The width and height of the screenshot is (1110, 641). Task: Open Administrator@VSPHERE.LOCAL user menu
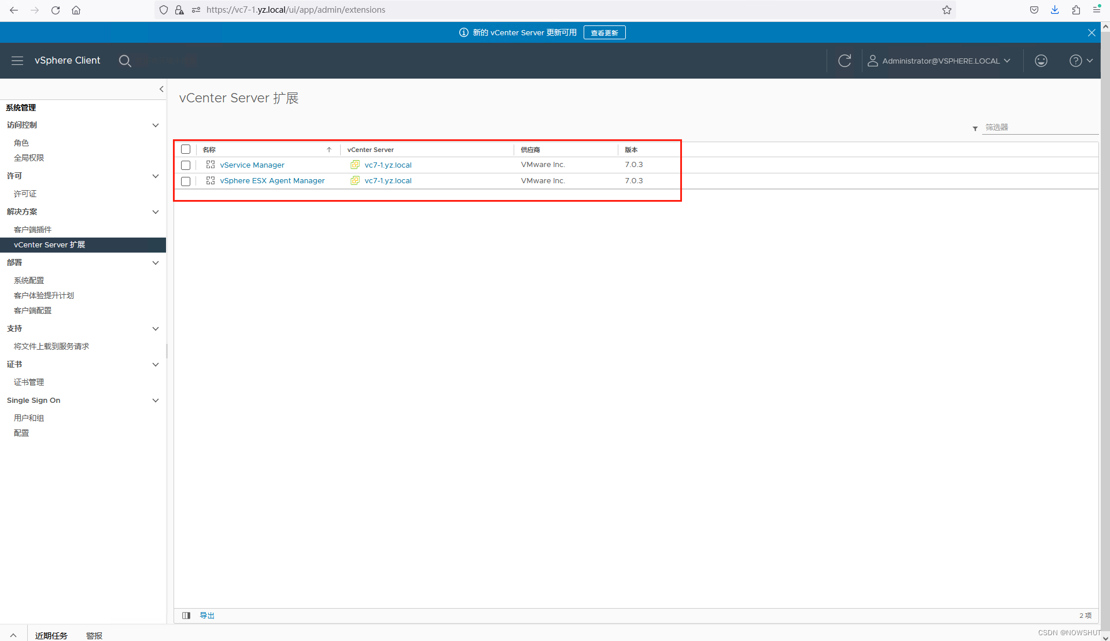point(939,61)
